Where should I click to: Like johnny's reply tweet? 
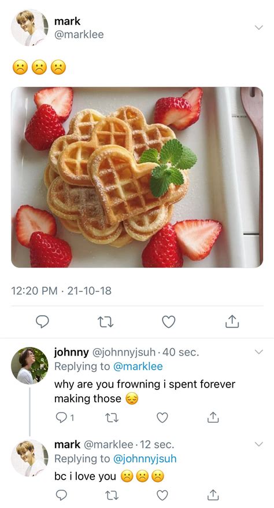[x=162, y=418]
